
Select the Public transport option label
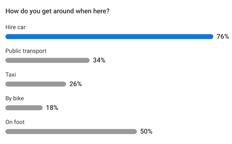click(26, 51)
